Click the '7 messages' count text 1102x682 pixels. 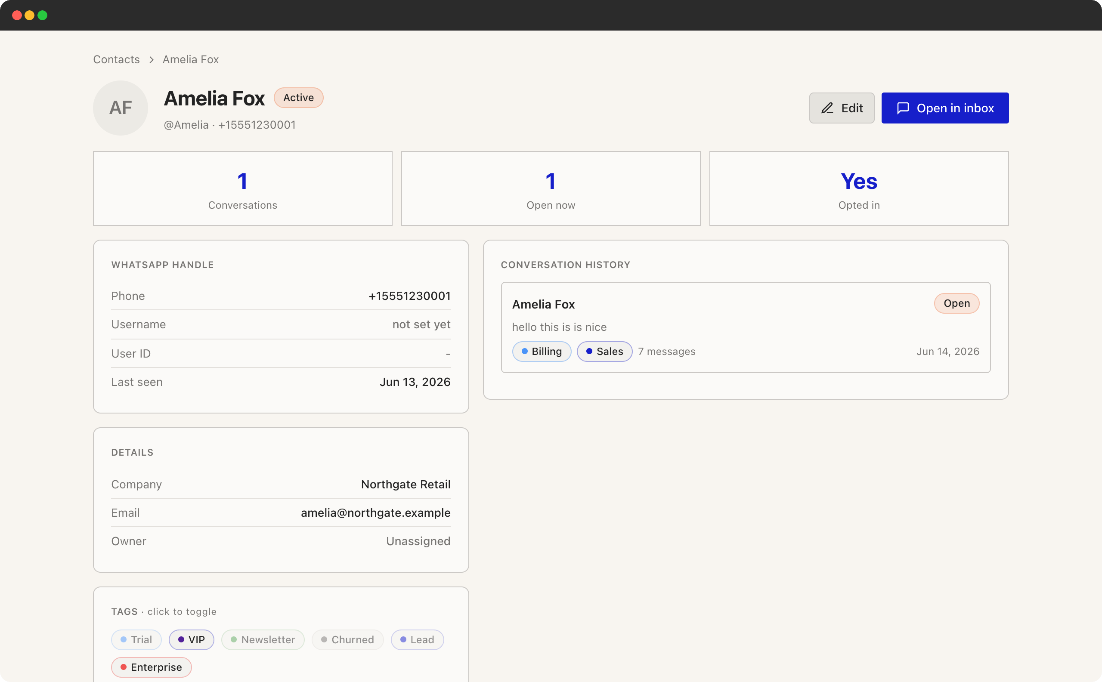coord(666,352)
